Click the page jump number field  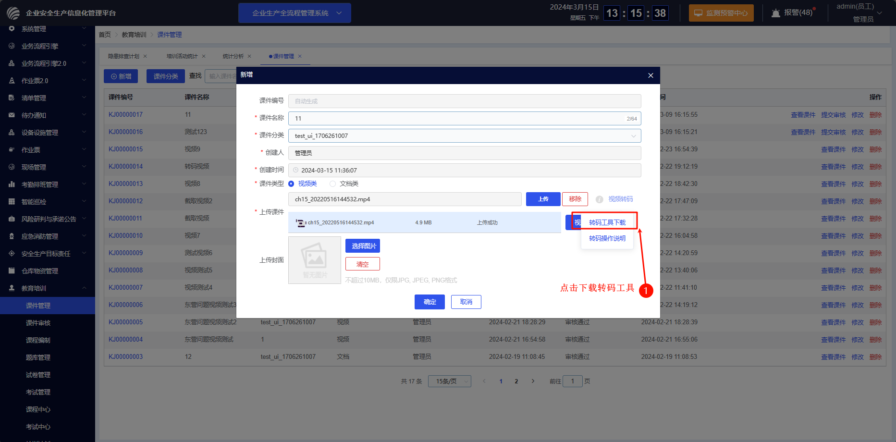[573, 381]
